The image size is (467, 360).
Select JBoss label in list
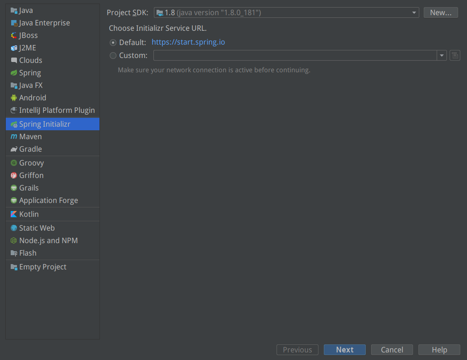tap(28, 36)
